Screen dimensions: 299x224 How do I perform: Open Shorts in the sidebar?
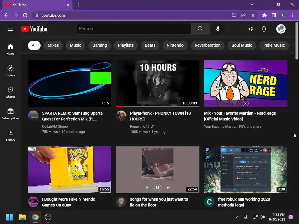point(11,92)
